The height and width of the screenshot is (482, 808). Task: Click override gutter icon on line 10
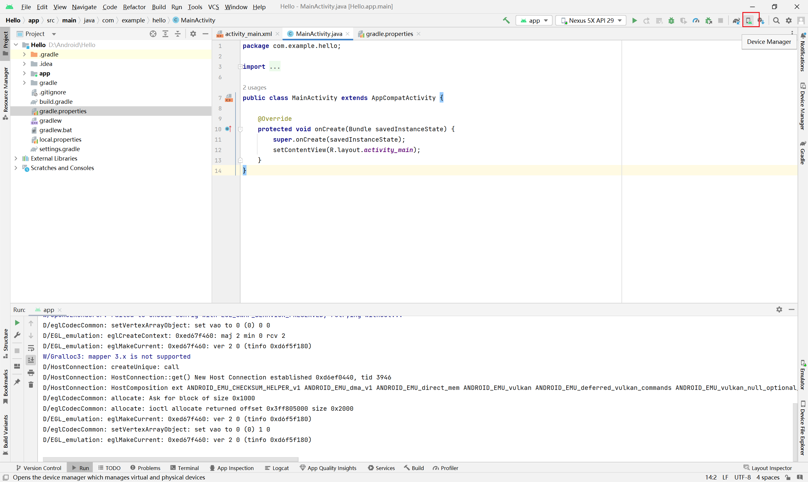pos(229,129)
